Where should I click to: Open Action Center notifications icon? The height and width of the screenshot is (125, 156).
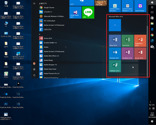click(x=152, y=121)
